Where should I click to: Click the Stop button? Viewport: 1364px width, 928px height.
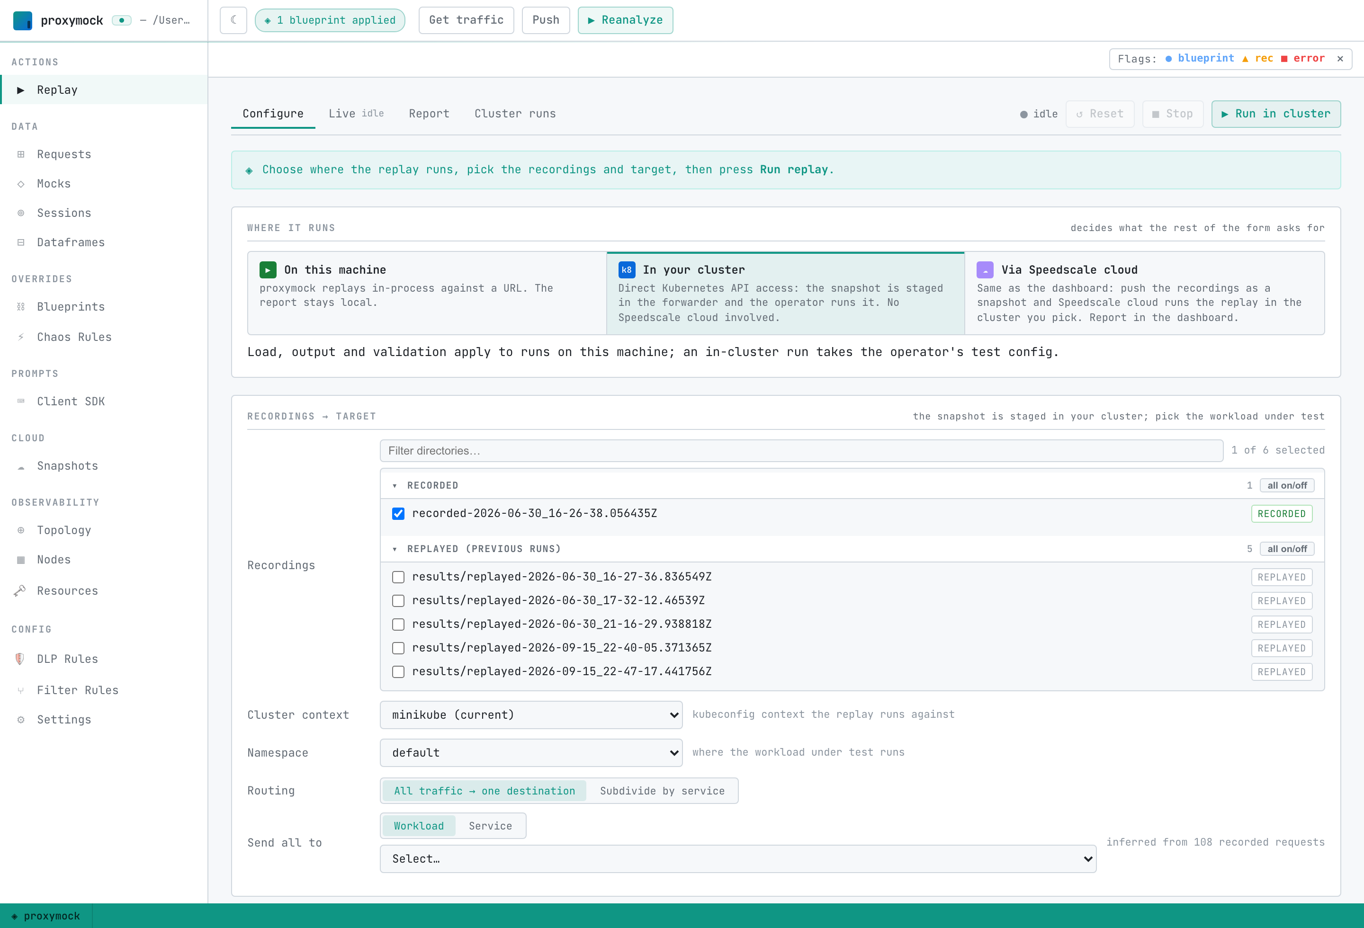1173,114
